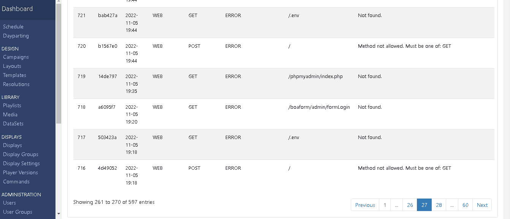
Task: Select Player Versions
Action: [21, 172]
